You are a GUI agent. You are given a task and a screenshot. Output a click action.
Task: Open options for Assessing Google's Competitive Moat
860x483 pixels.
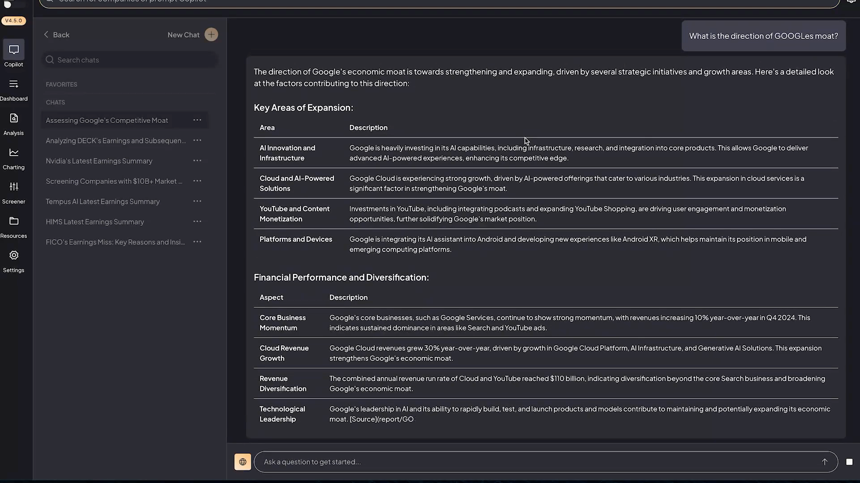coord(197,120)
